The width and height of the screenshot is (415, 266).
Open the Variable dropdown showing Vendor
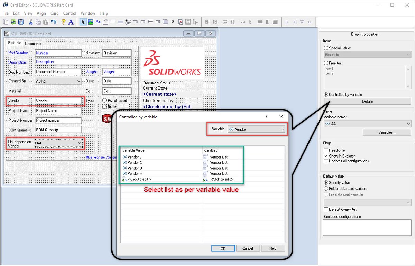256,129
